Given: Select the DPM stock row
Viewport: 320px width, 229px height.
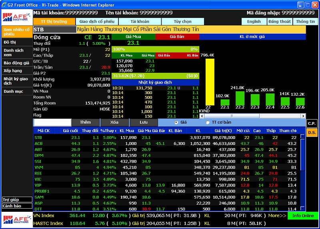Looking at the screenshot, I should click(166, 155).
